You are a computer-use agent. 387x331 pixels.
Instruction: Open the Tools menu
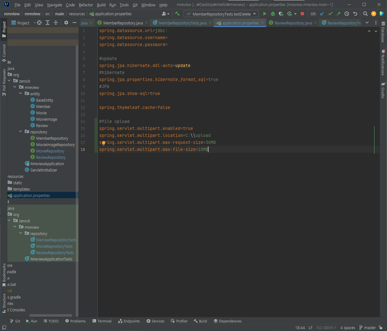point(124,5)
